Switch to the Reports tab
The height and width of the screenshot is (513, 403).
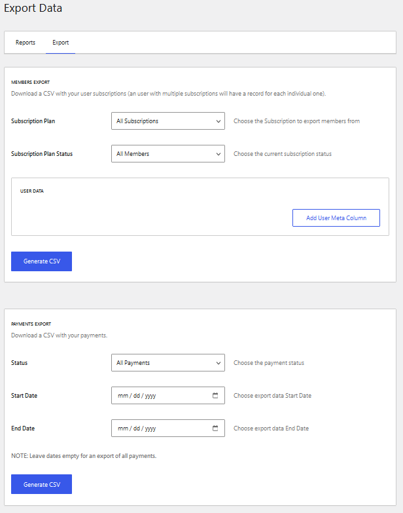[26, 43]
